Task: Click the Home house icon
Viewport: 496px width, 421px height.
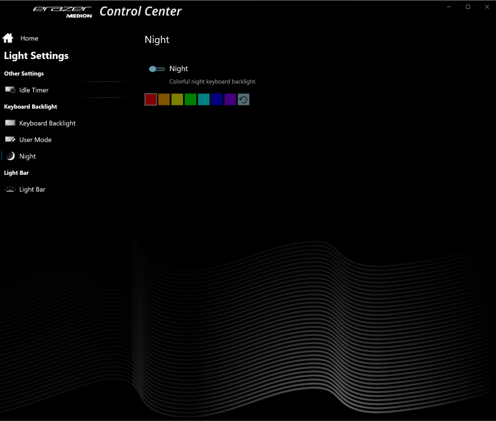Action: (x=8, y=38)
